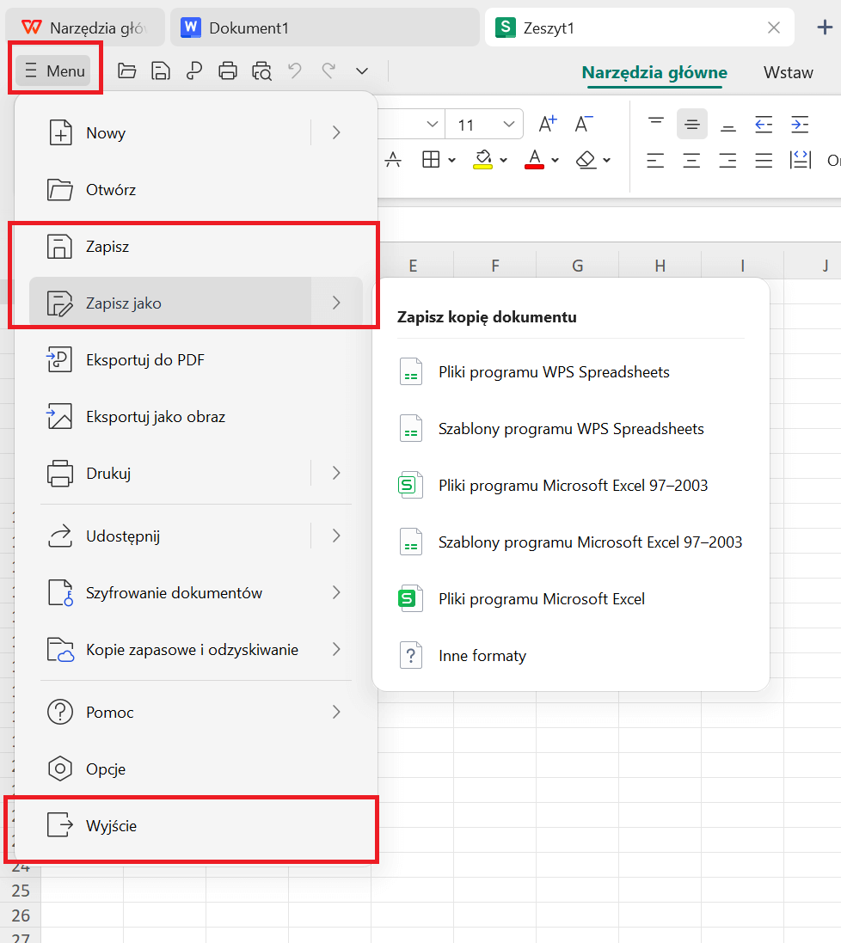
Task: Click the Redo arrow icon
Action: [328, 71]
